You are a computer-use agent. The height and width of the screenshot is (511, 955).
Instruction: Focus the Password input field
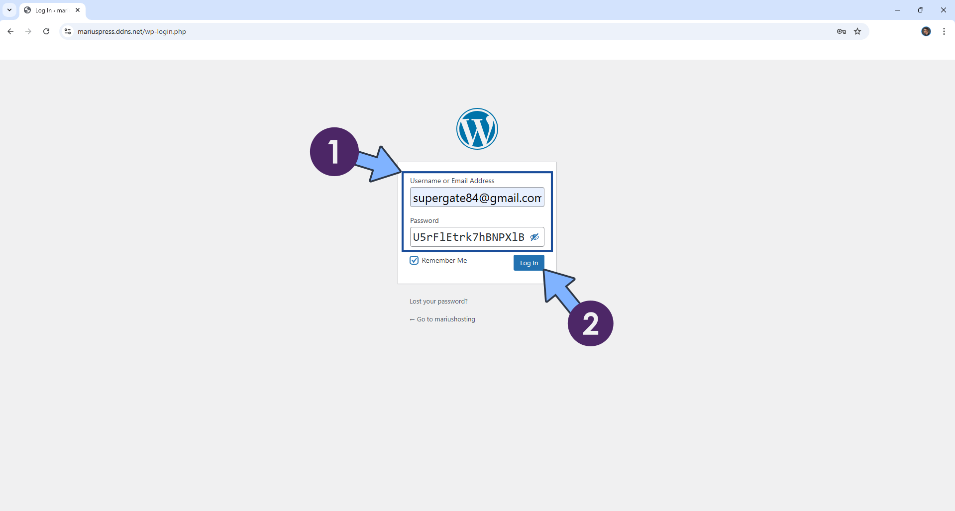coord(477,237)
